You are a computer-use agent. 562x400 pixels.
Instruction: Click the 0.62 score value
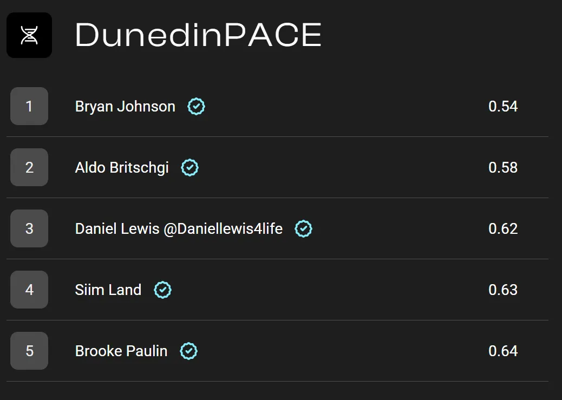pos(503,228)
